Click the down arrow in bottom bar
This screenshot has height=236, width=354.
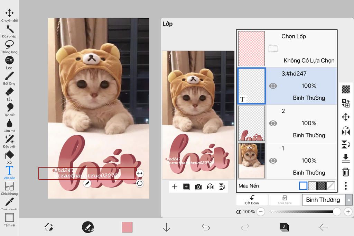pyautogui.click(x=166, y=227)
